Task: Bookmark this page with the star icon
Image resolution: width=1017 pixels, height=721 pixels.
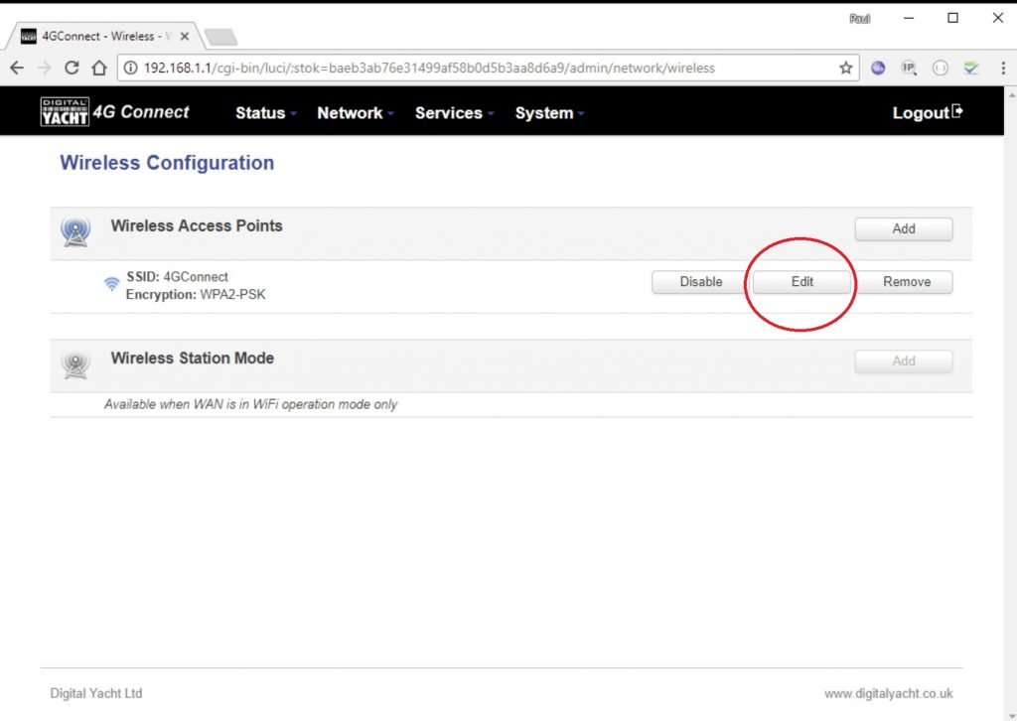Action: (x=845, y=69)
